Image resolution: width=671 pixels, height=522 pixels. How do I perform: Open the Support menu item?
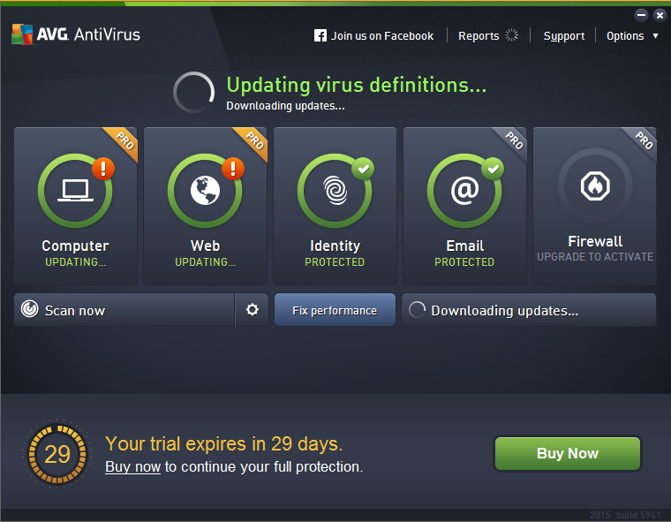tap(563, 36)
